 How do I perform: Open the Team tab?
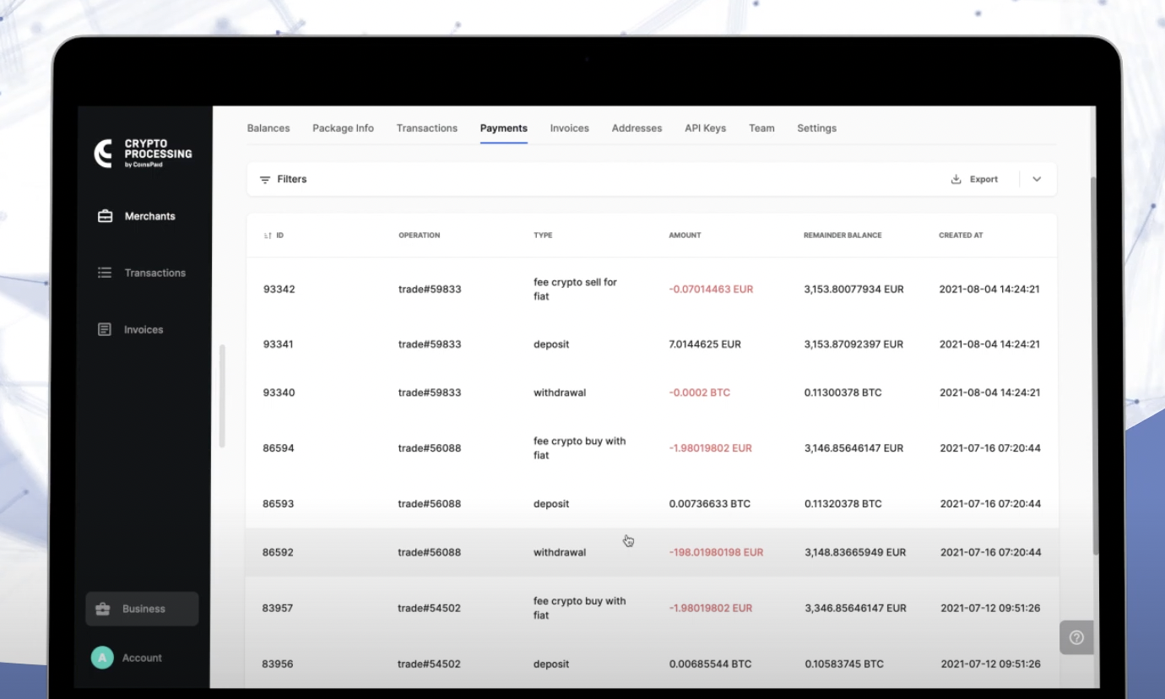761,128
